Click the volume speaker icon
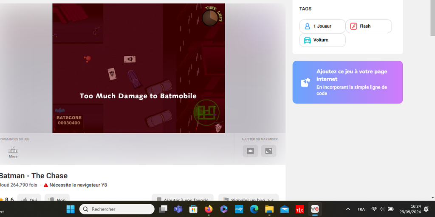Screen dimensions: 435x217 coord(382,209)
